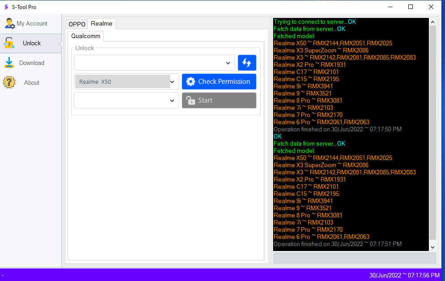
Task: Switch to the OPPO tab
Action: (77, 24)
